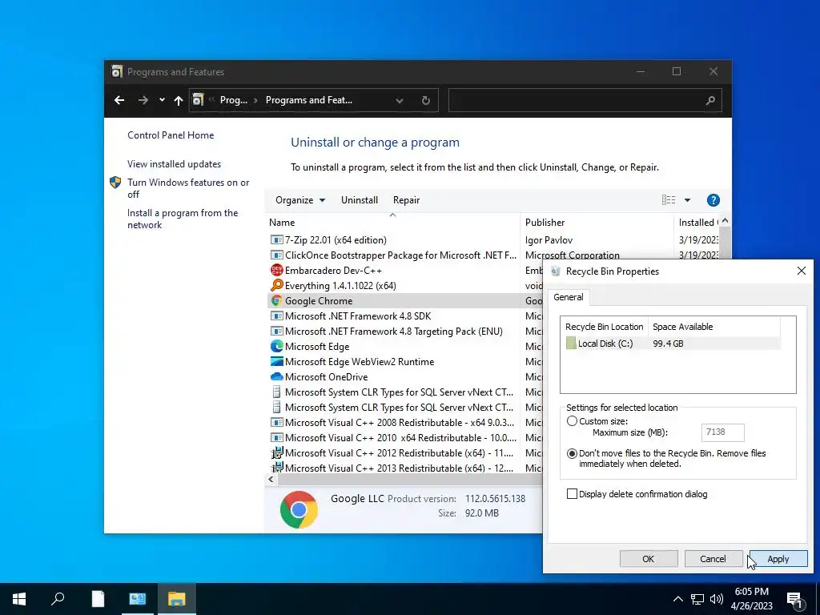Select the ClickOnce Bootstrapper Package icon
This screenshot has width=820, height=615.
[x=276, y=255]
